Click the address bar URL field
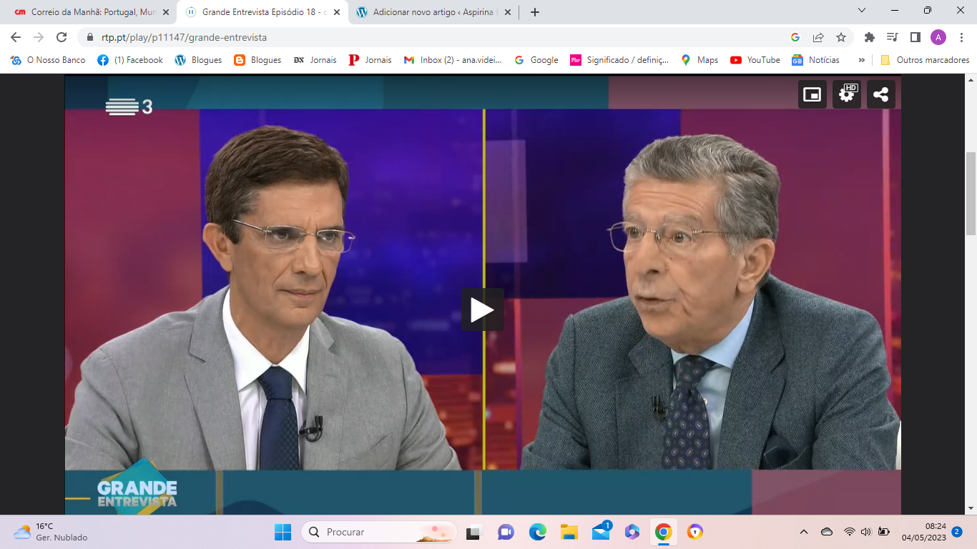This screenshot has width=977, height=549. click(x=429, y=37)
